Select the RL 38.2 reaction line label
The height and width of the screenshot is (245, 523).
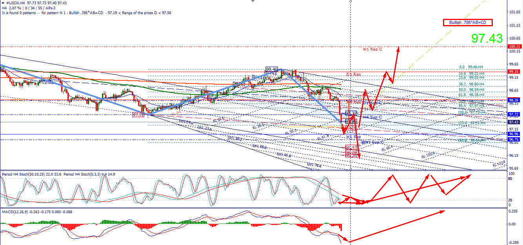(258, 126)
